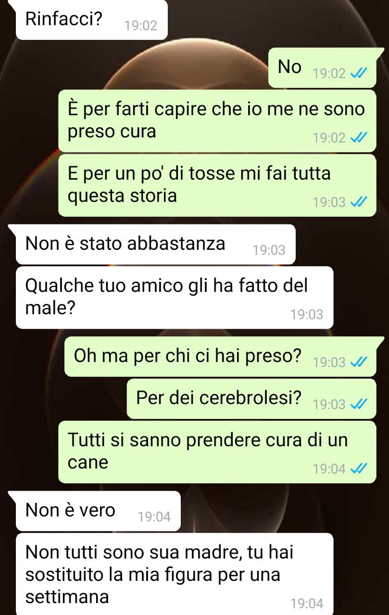389x615 pixels.
Task: Tap the read ticks beside 'Oh ma per chi ci hai preso?'
Action: click(359, 363)
